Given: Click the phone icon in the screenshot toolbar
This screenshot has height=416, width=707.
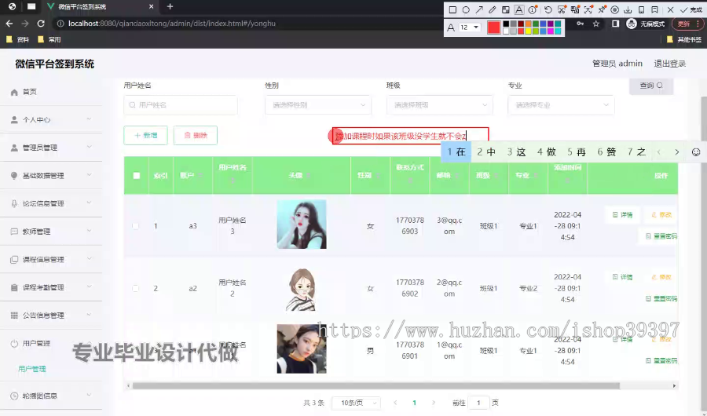Looking at the screenshot, I should pyautogui.click(x=641, y=9).
